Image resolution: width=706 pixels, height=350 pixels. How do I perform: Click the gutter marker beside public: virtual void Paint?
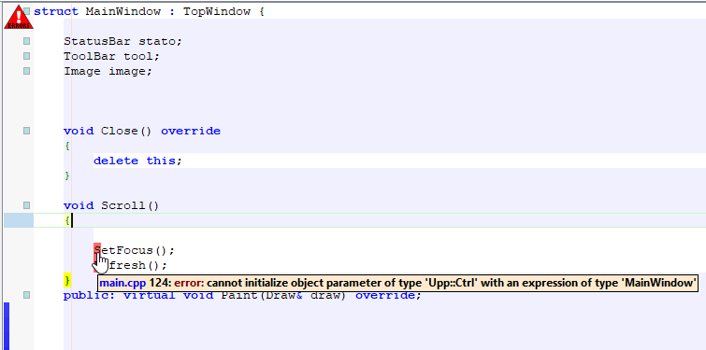pyautogui.click(x=26, y=295)
